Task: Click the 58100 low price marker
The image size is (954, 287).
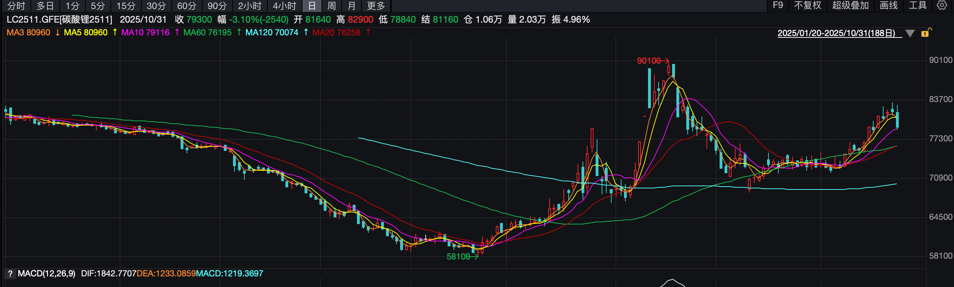Action: pyautogui.click(x=458, y=257)
